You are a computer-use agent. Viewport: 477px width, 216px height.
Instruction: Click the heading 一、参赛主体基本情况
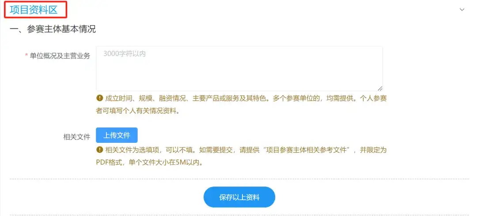click(x=53, y=29)
